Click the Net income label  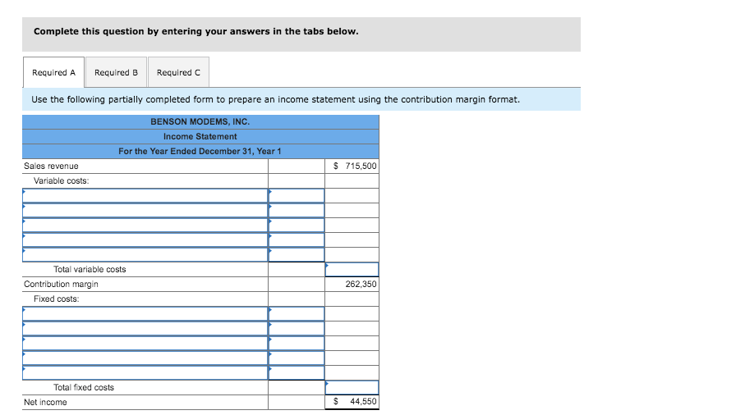[x=45, y=402]
